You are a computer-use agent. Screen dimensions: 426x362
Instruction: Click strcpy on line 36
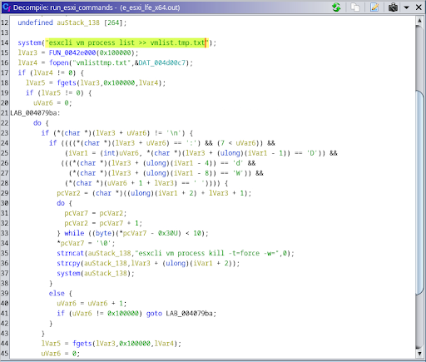click(68, 263)
